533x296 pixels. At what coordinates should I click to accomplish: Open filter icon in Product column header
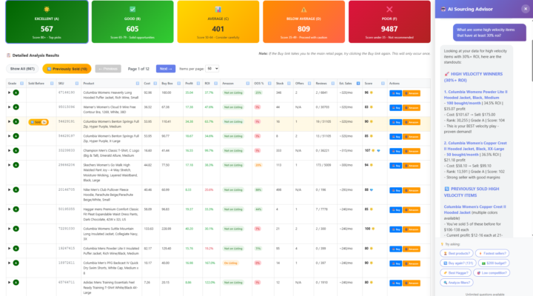pos(138,84)
